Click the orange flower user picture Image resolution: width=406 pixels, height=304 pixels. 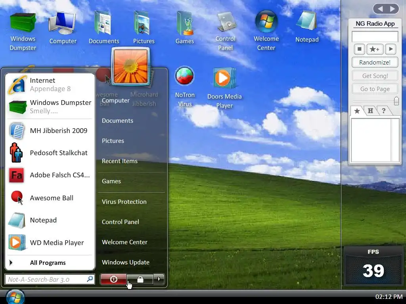pyautogui.click(x=131, y=66)
